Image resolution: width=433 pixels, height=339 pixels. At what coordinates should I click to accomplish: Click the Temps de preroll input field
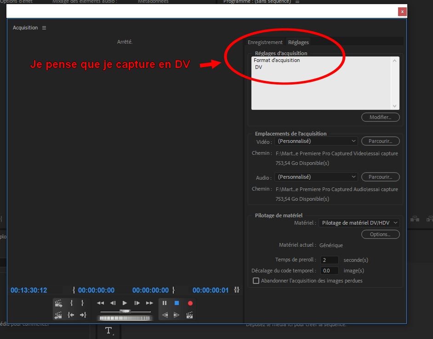click(x=329, y=260)
